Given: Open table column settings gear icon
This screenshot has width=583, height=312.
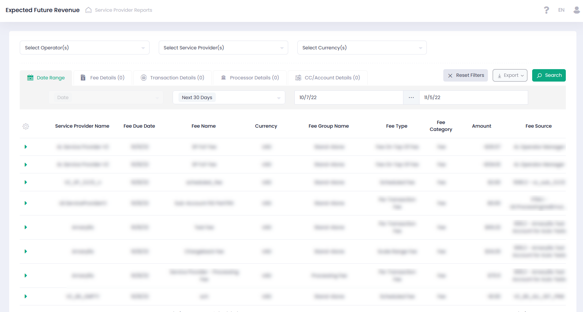Looking at the screenshot, I should coord(26,126).
